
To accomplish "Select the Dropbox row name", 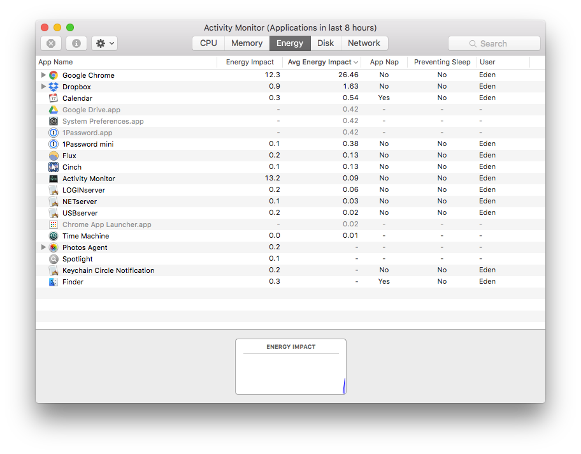I will coord(76,87).
